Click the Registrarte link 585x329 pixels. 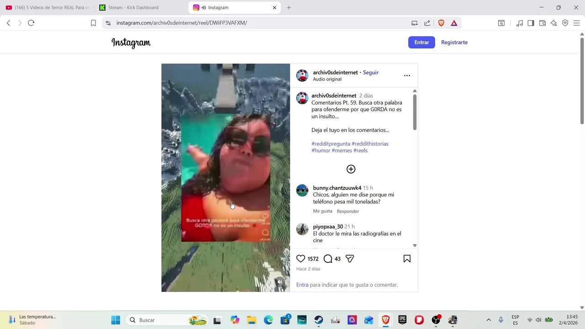point(454,42)
